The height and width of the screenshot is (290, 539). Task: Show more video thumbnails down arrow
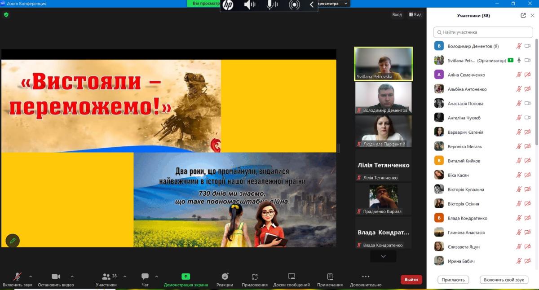coord(383,256)
